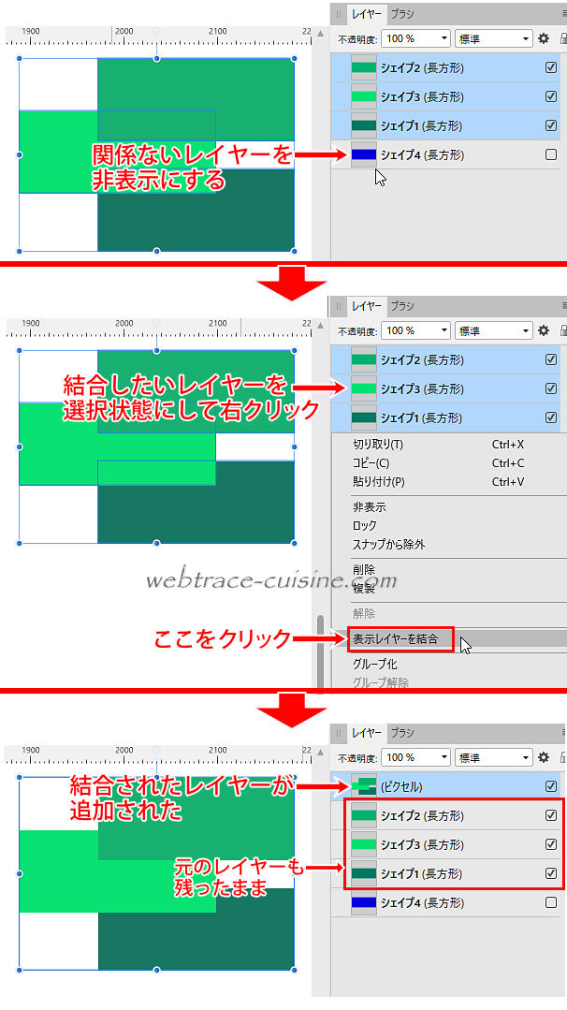Viewport: 567px width, 1010px height.
Task: Click the (ピクセル) layer thumbnail icon
Action: (363, 786)
